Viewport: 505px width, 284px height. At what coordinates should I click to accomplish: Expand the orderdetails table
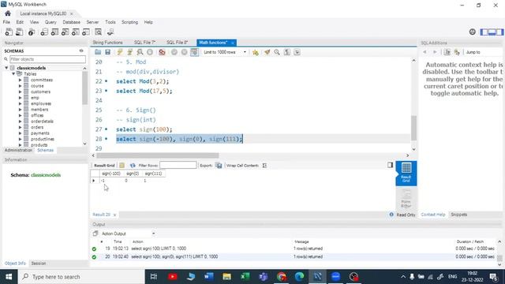(x=20, y=121)
